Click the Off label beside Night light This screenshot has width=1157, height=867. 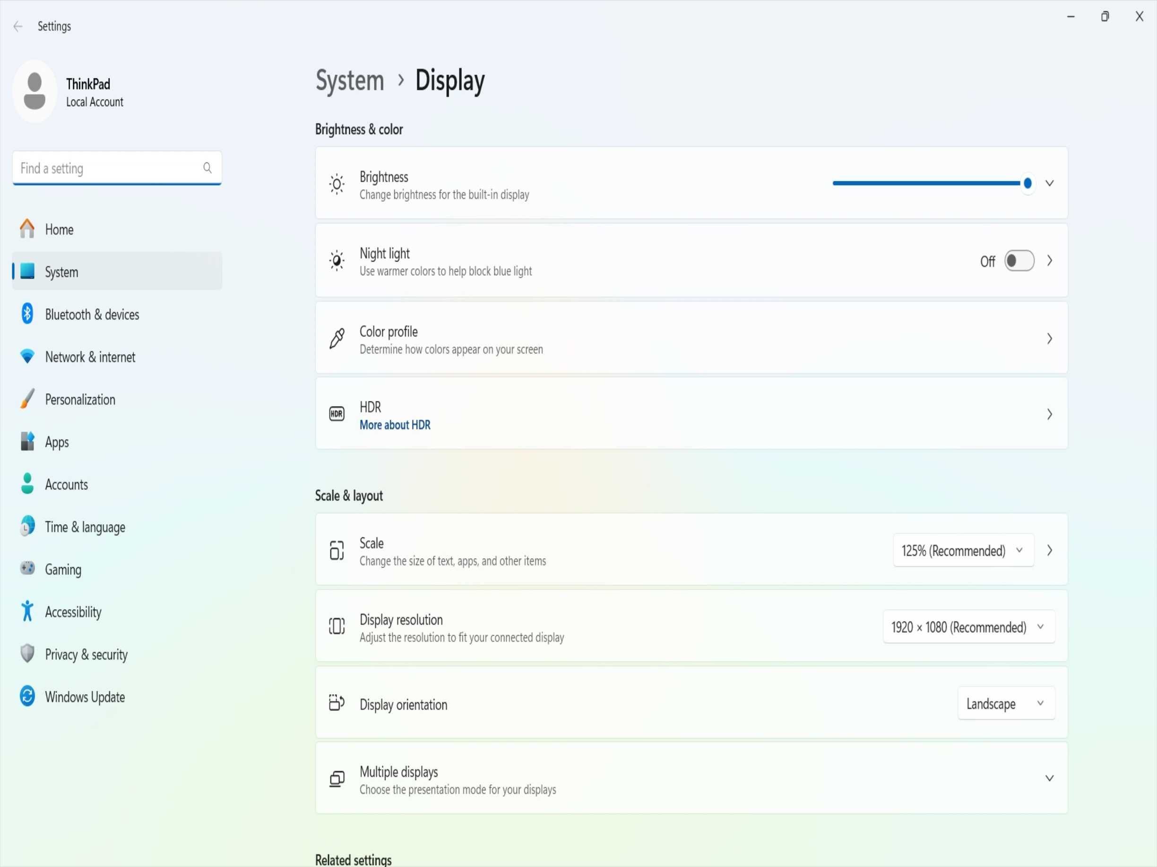[x=987, y=261]
